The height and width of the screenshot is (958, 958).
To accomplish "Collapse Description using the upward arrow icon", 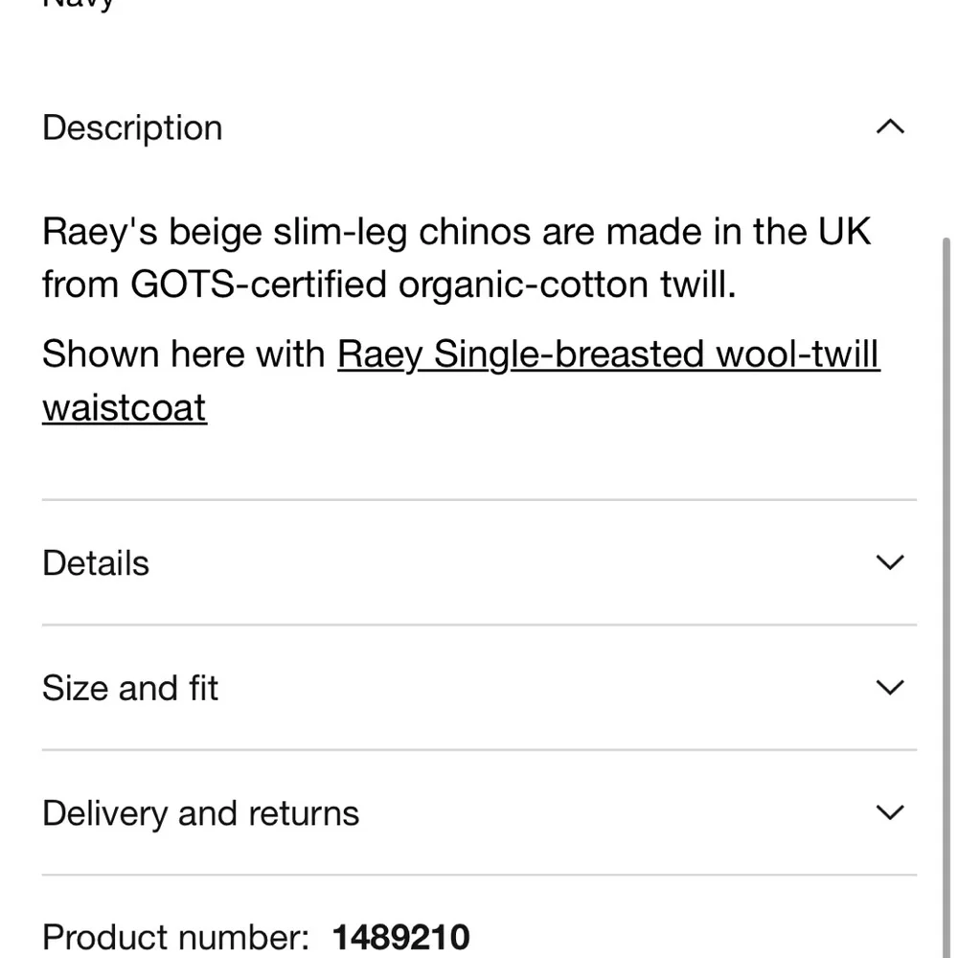I will pyautogui.click(x=889, y=126).
